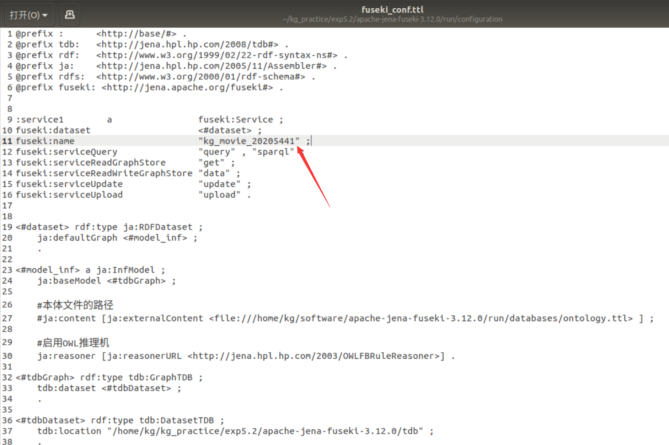Click the "get" string on line 13
This screenshot has height=445, width=669.
[x=211, y=163]
